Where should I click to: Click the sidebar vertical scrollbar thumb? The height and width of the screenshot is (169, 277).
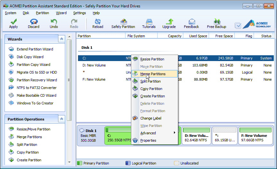point(69,80)
